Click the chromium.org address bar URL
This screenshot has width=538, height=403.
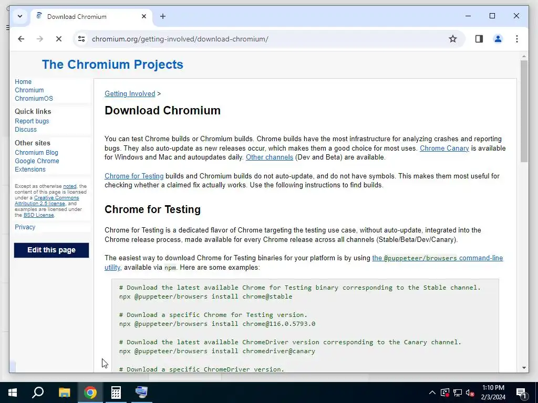point(180,39)
